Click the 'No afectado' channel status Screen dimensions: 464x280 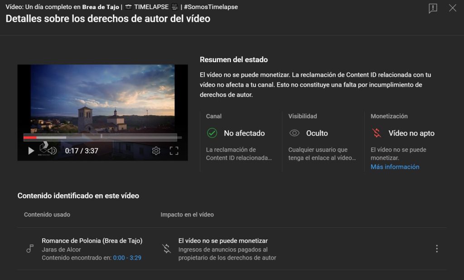[x=244, y=133]
